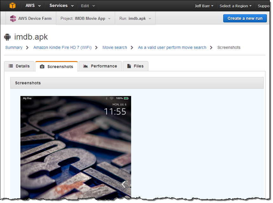Click the list icon on Details tab
The image size is (273, 203).
[11, 66]
